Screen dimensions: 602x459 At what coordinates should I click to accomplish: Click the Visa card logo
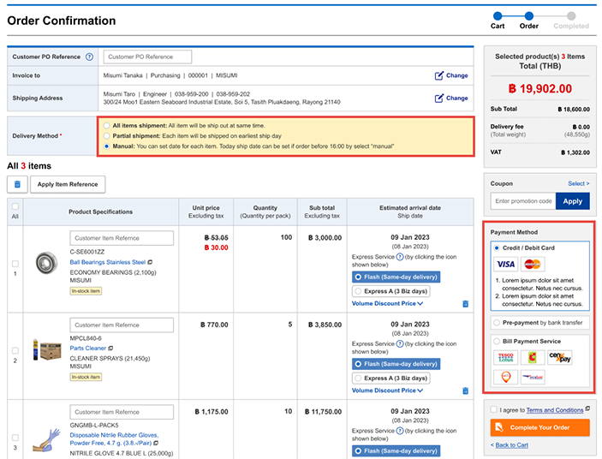[x=505, y=265]
